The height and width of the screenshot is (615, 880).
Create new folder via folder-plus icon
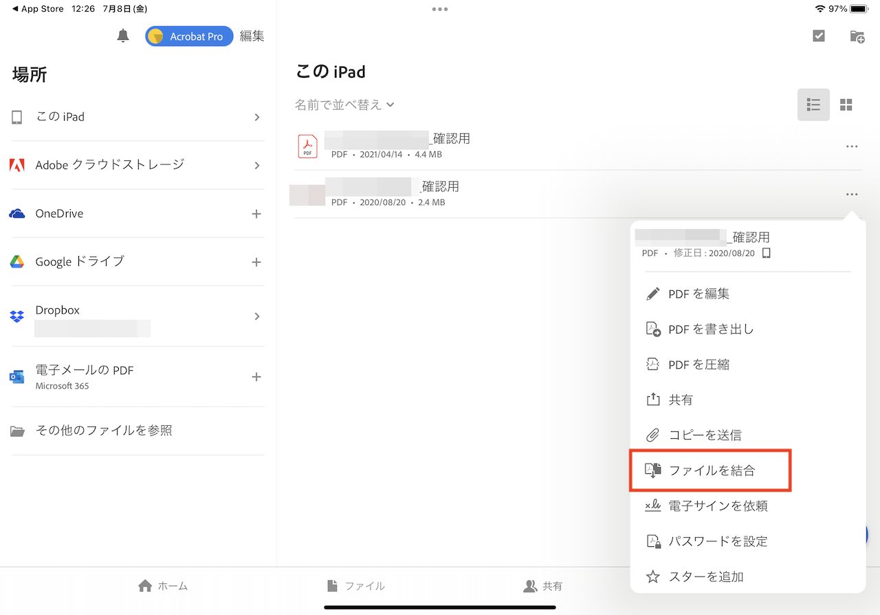pyautogui.click(x=857, y=36)
